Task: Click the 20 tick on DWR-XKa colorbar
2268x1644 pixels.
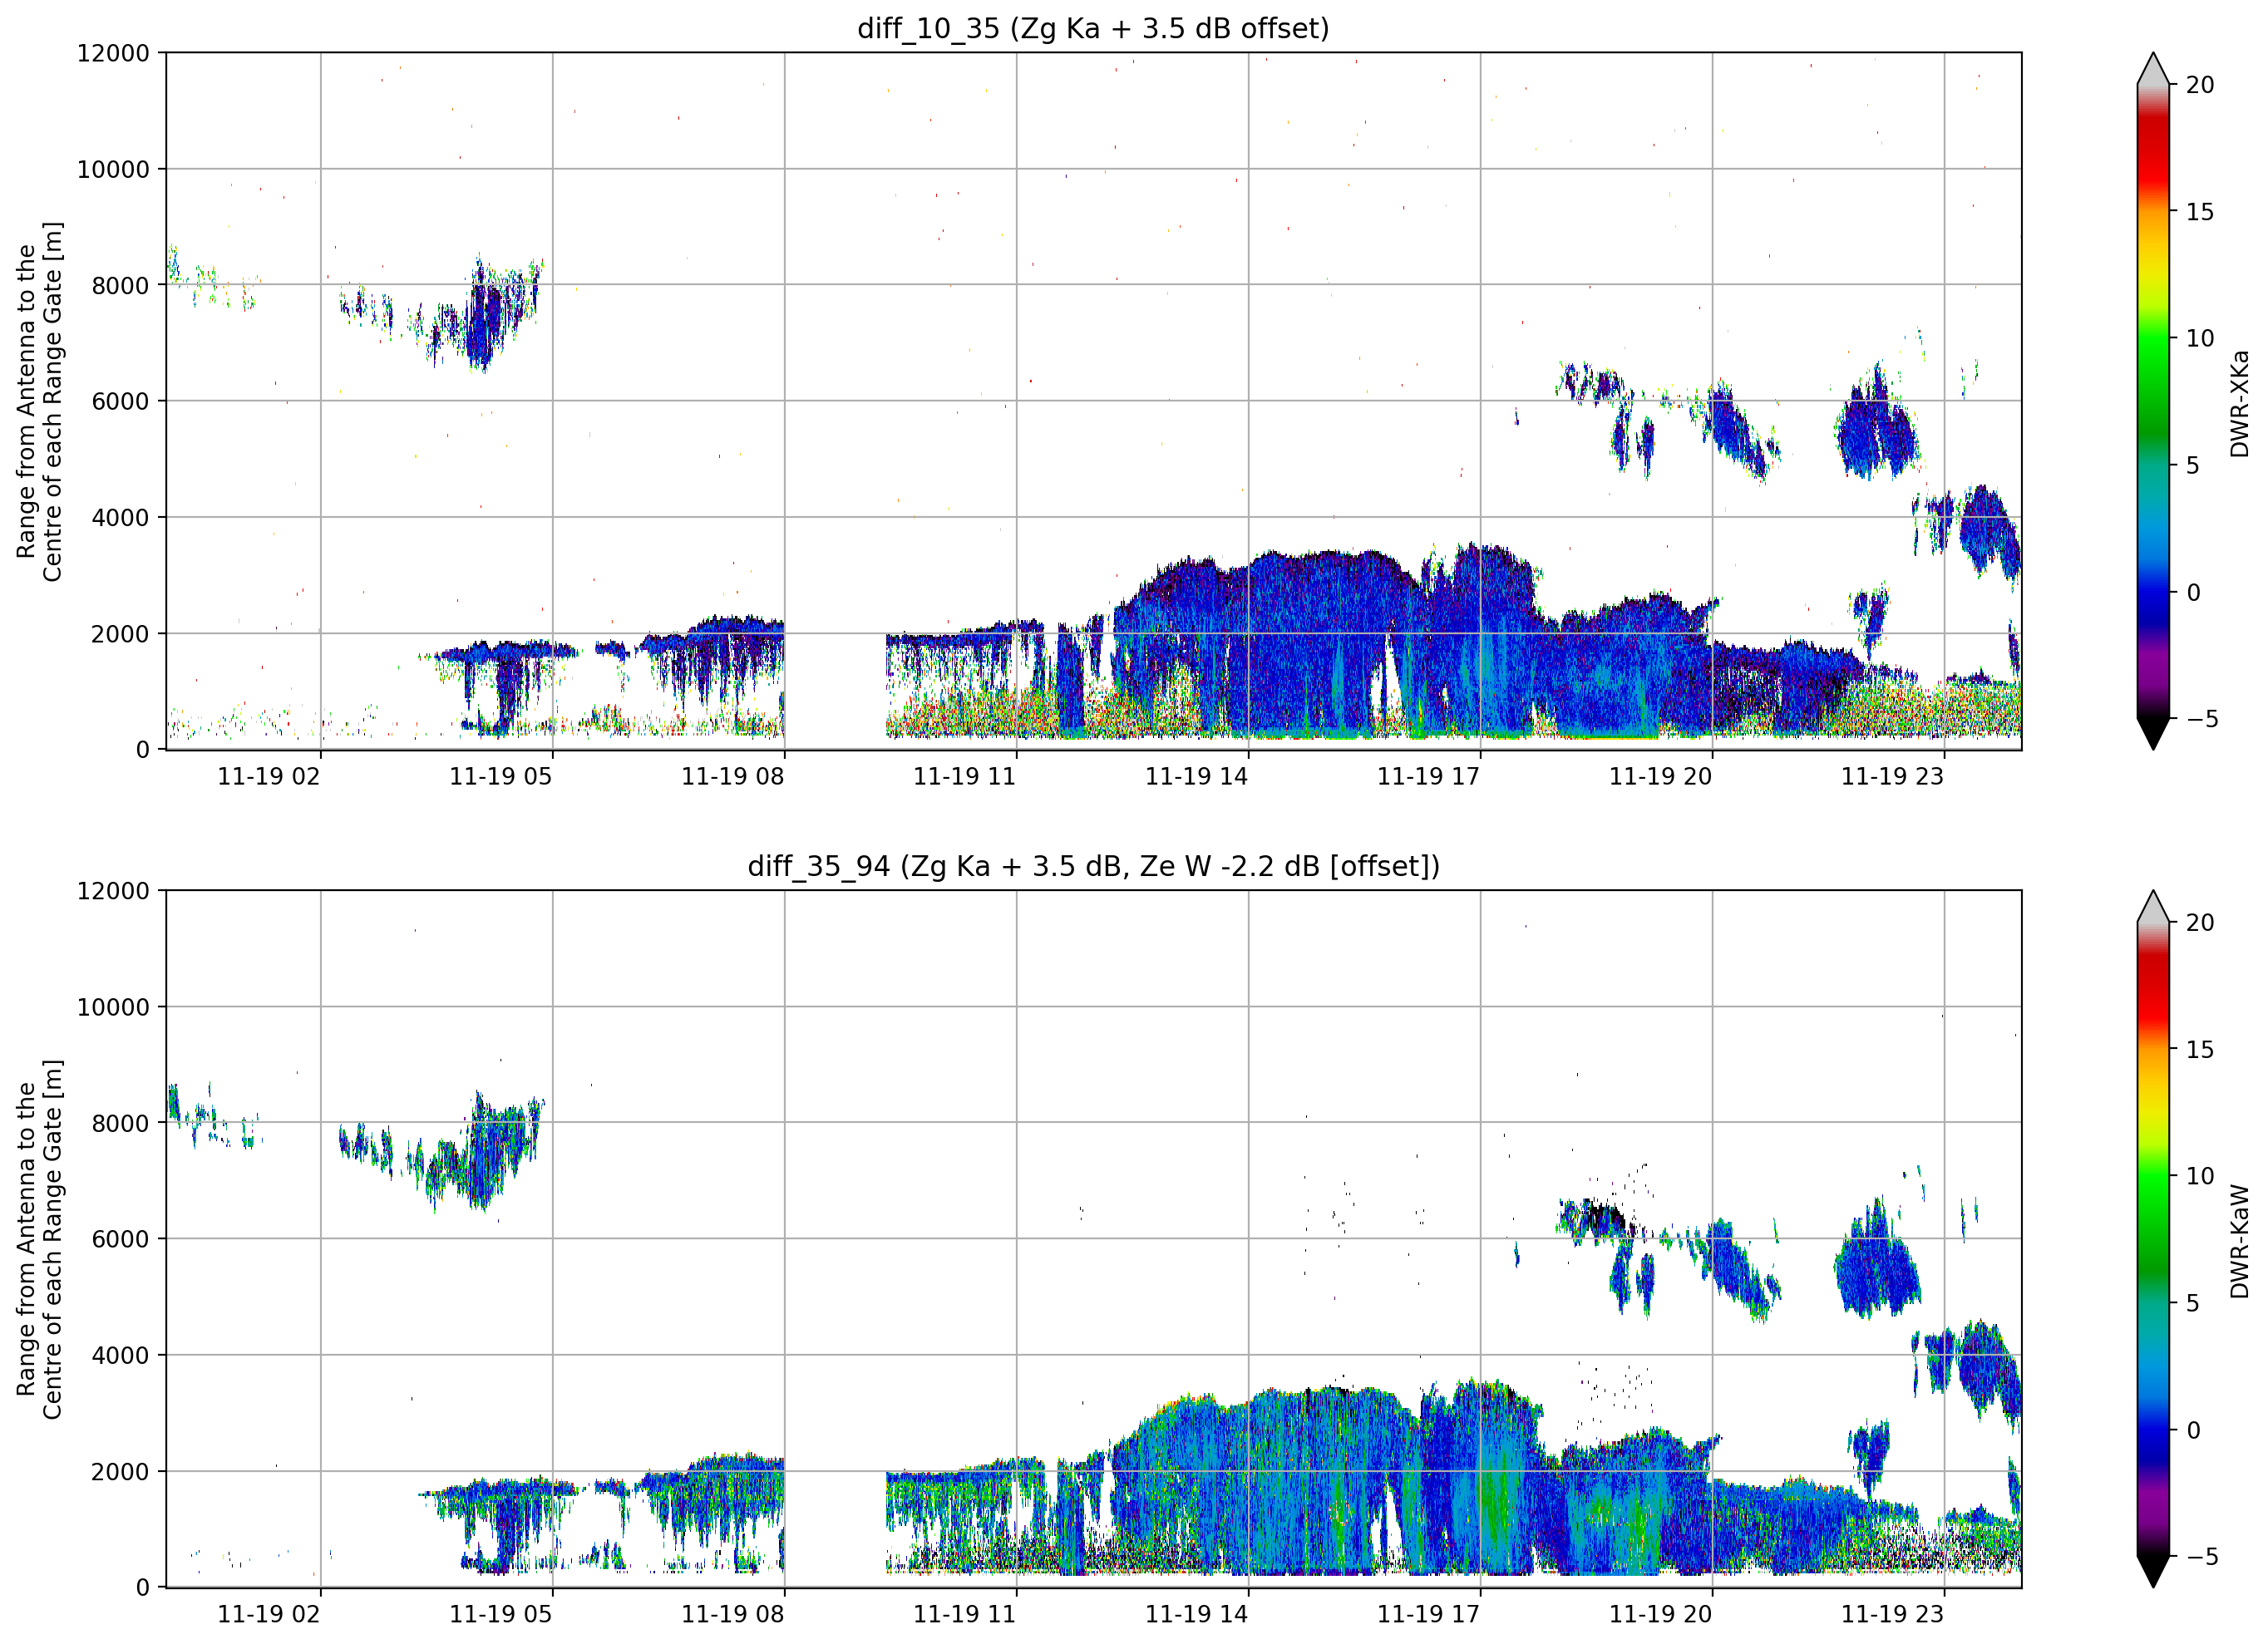Action: coord(2200,85)
